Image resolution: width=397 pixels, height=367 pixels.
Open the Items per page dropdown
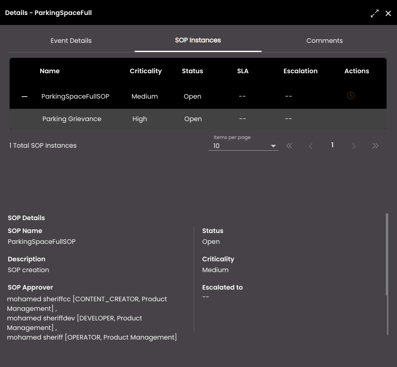click(243, 146)
